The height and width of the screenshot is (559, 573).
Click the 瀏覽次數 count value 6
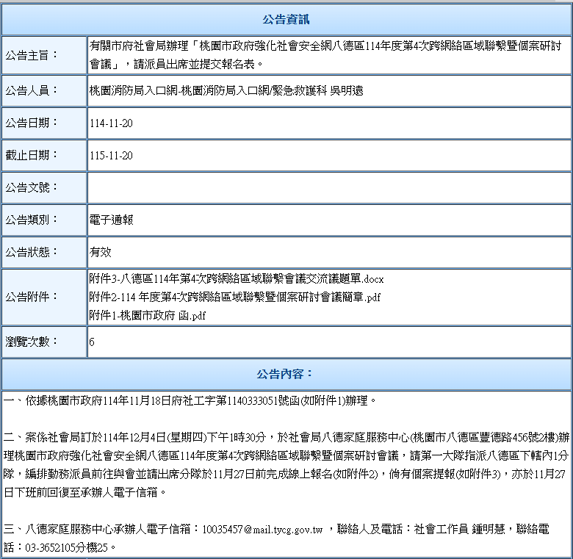tap(92, 342)
